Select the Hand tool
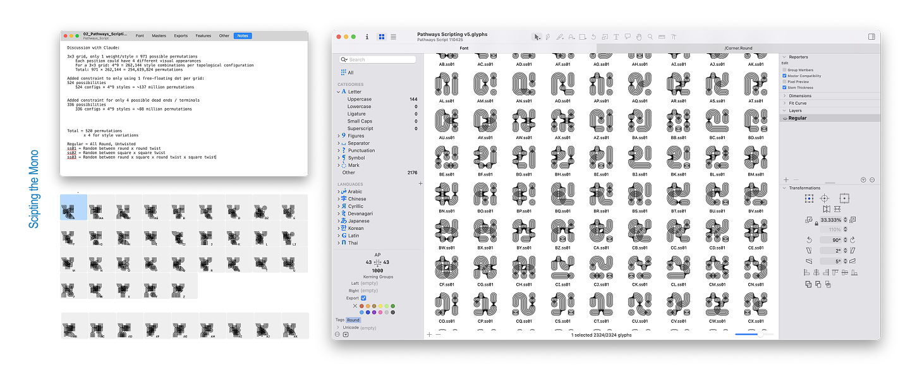The height and width of the screenshot is (379, 910). (639, 37)
